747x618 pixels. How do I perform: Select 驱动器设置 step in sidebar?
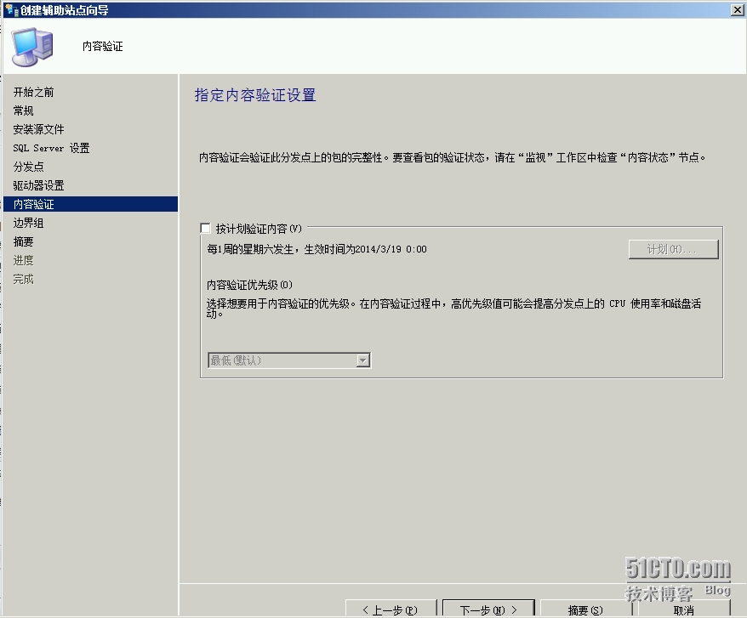point(38,185)
